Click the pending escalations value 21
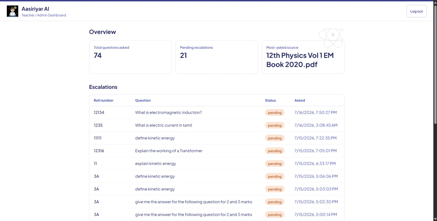This screenshot has height=221, width=437. coord(184,56)
